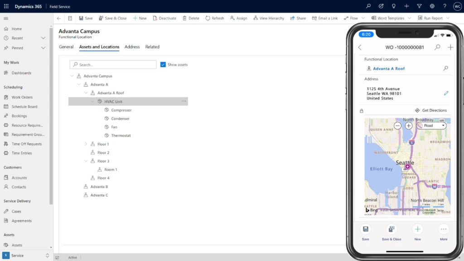Open the advanced find filter icon
This screenshot has height=261, width=464.
point(419,6)
